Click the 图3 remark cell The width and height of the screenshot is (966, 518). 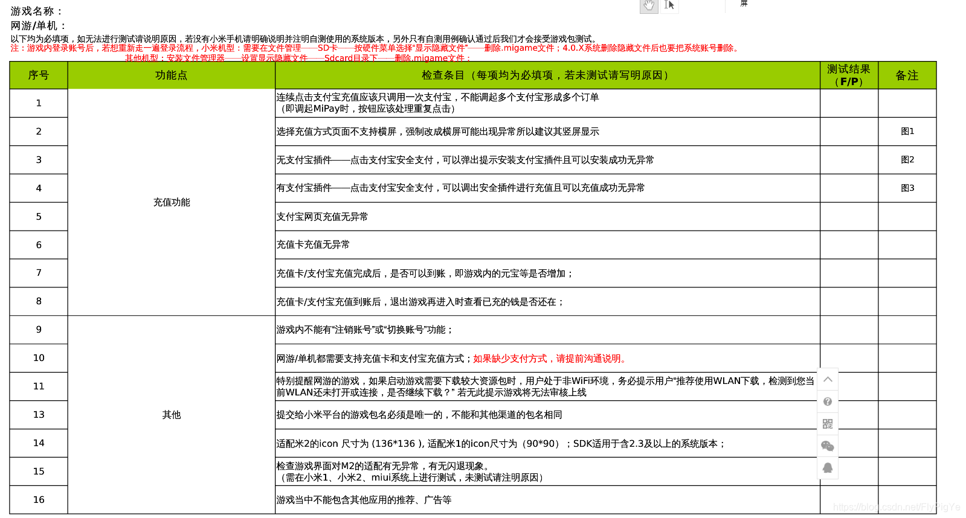[907, 188]
